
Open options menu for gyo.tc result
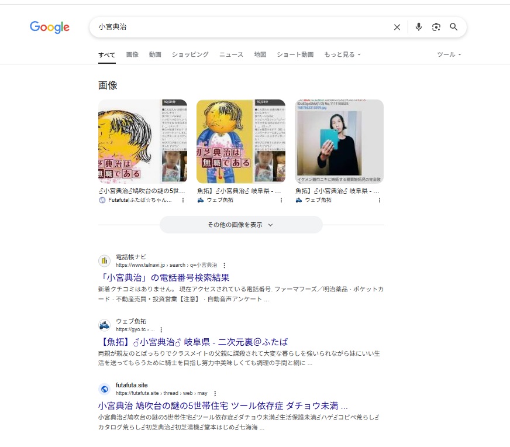[161, 329]
